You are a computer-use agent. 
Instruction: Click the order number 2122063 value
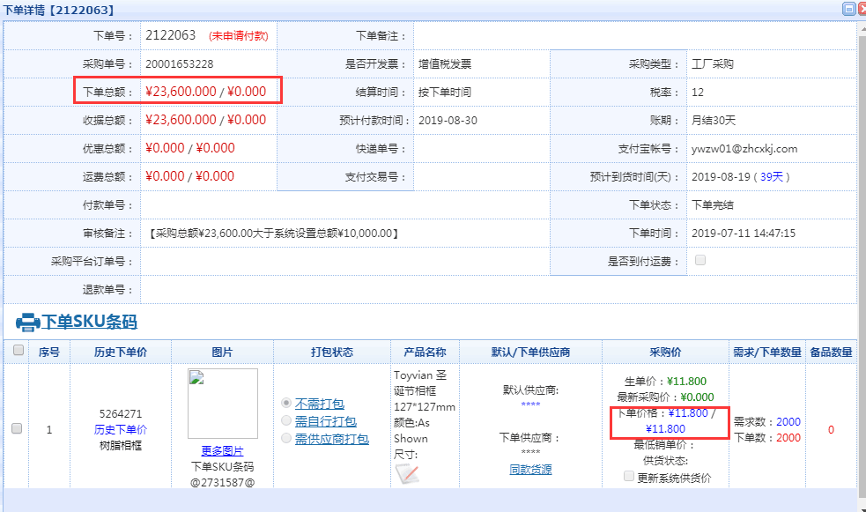pos(171,35)
